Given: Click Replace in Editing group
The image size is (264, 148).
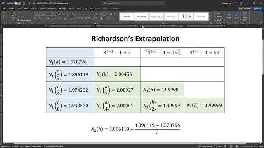Looking at the screenshot, I should [218, 16].
